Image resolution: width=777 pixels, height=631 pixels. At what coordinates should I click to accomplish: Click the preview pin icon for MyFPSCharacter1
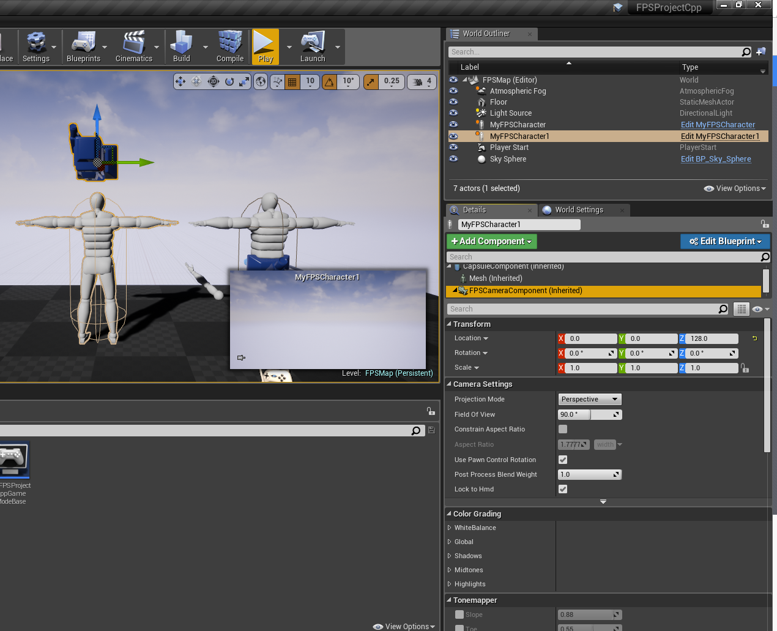point(241,357)
